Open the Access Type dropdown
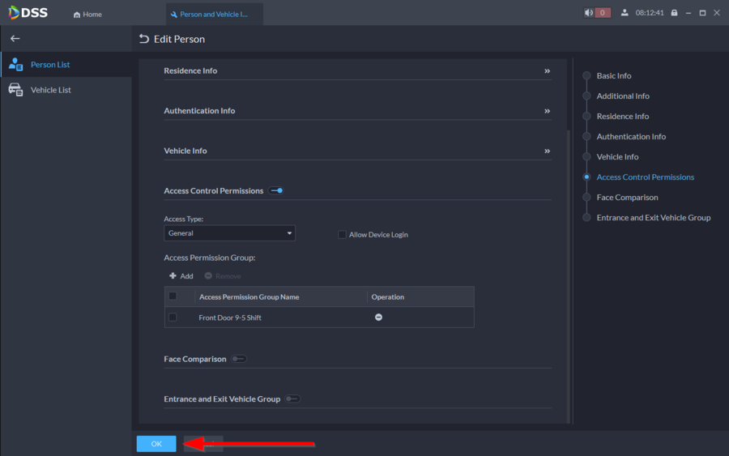 click(x=229, y=233)
